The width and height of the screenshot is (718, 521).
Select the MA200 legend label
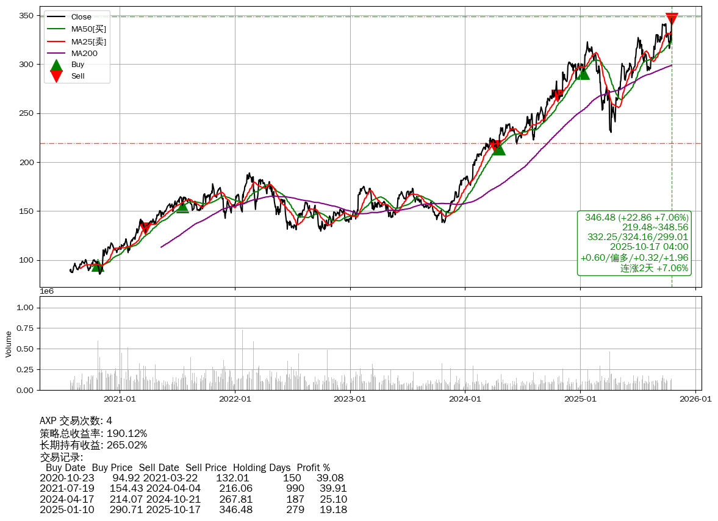(x=84, y=54)
